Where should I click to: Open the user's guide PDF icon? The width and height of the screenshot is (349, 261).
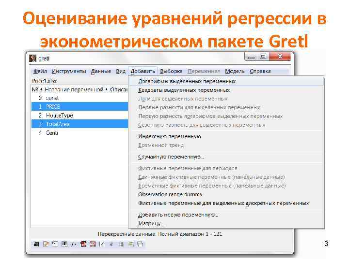83,244
